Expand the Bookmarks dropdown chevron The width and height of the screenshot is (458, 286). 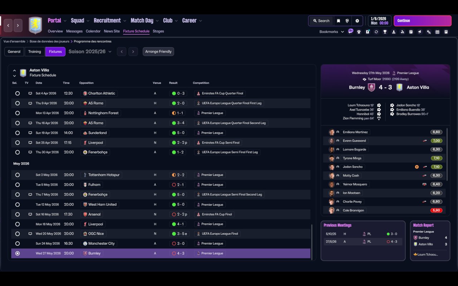click(x=342, y=32)
